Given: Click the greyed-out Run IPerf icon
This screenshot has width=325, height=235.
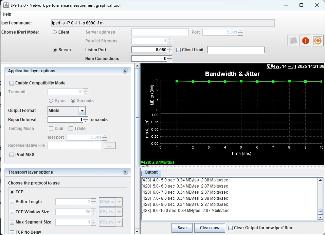Looking at the screenshot, I should tap(293, 41).
